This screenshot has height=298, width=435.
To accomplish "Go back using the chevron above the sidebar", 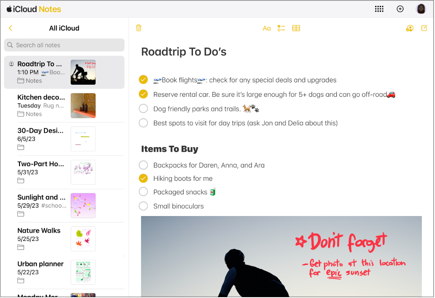I will tap(10, 28).
